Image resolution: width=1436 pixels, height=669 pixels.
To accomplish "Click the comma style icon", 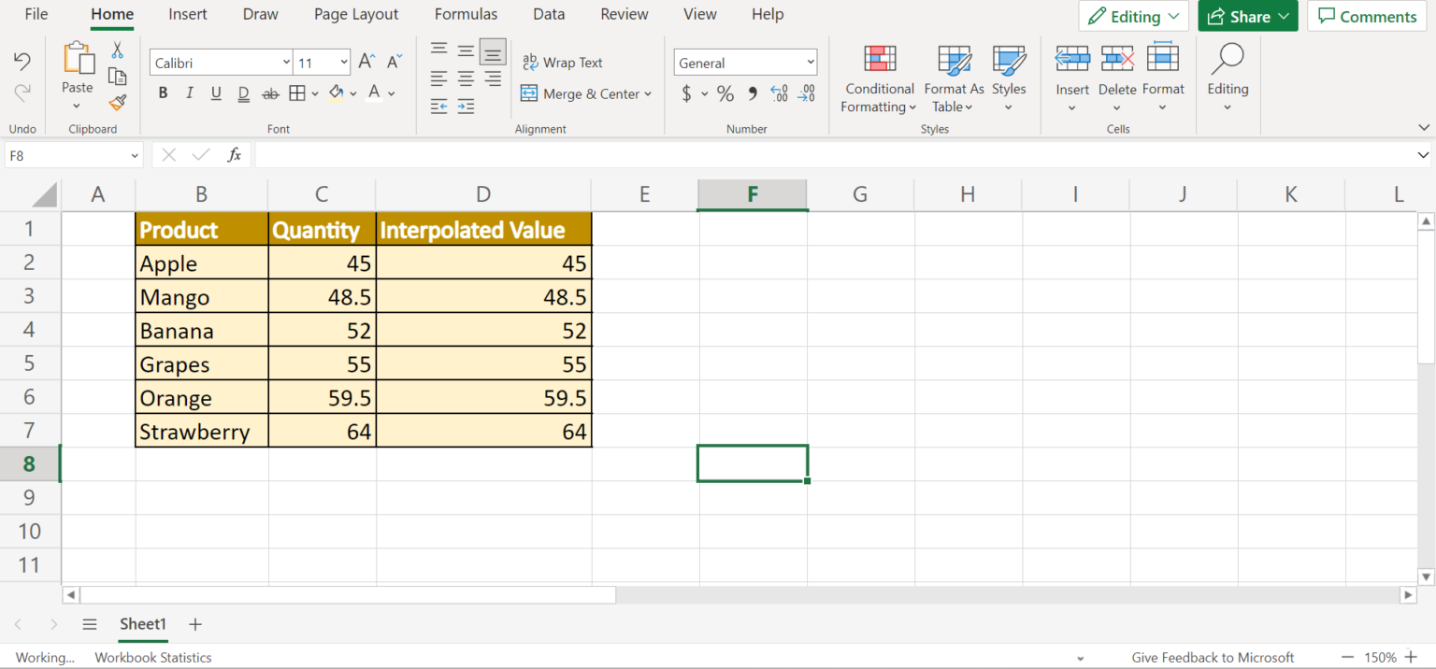I will 752,93.
